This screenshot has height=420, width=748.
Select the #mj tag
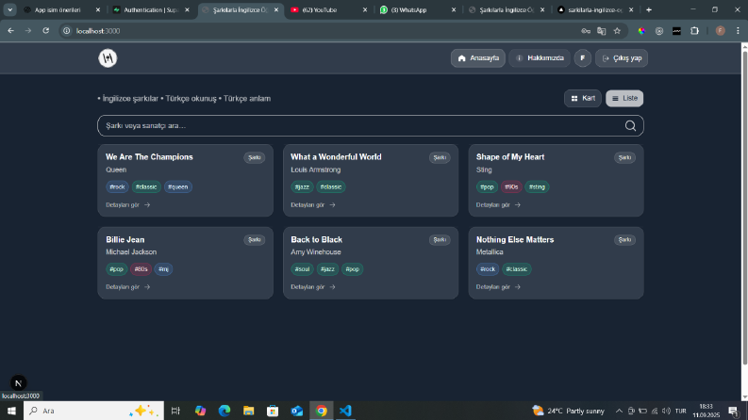pos(163,269)
